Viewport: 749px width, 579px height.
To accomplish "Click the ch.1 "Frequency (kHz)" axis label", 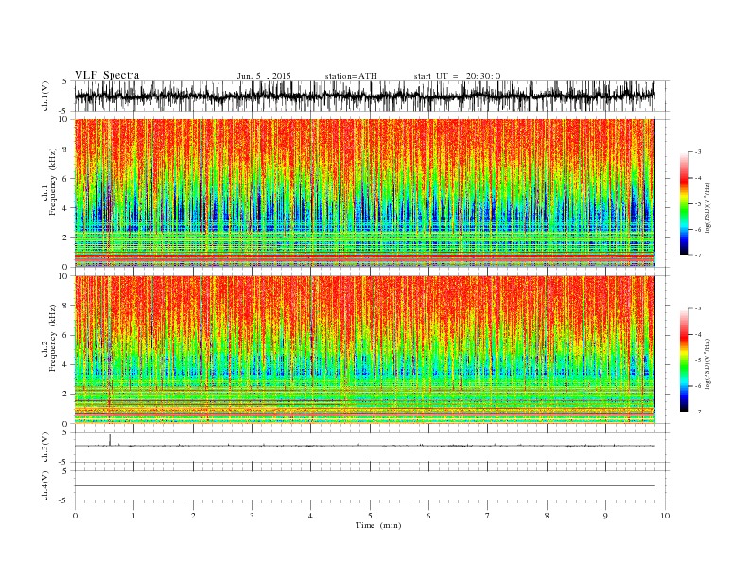I will click(x=52, y=182).
